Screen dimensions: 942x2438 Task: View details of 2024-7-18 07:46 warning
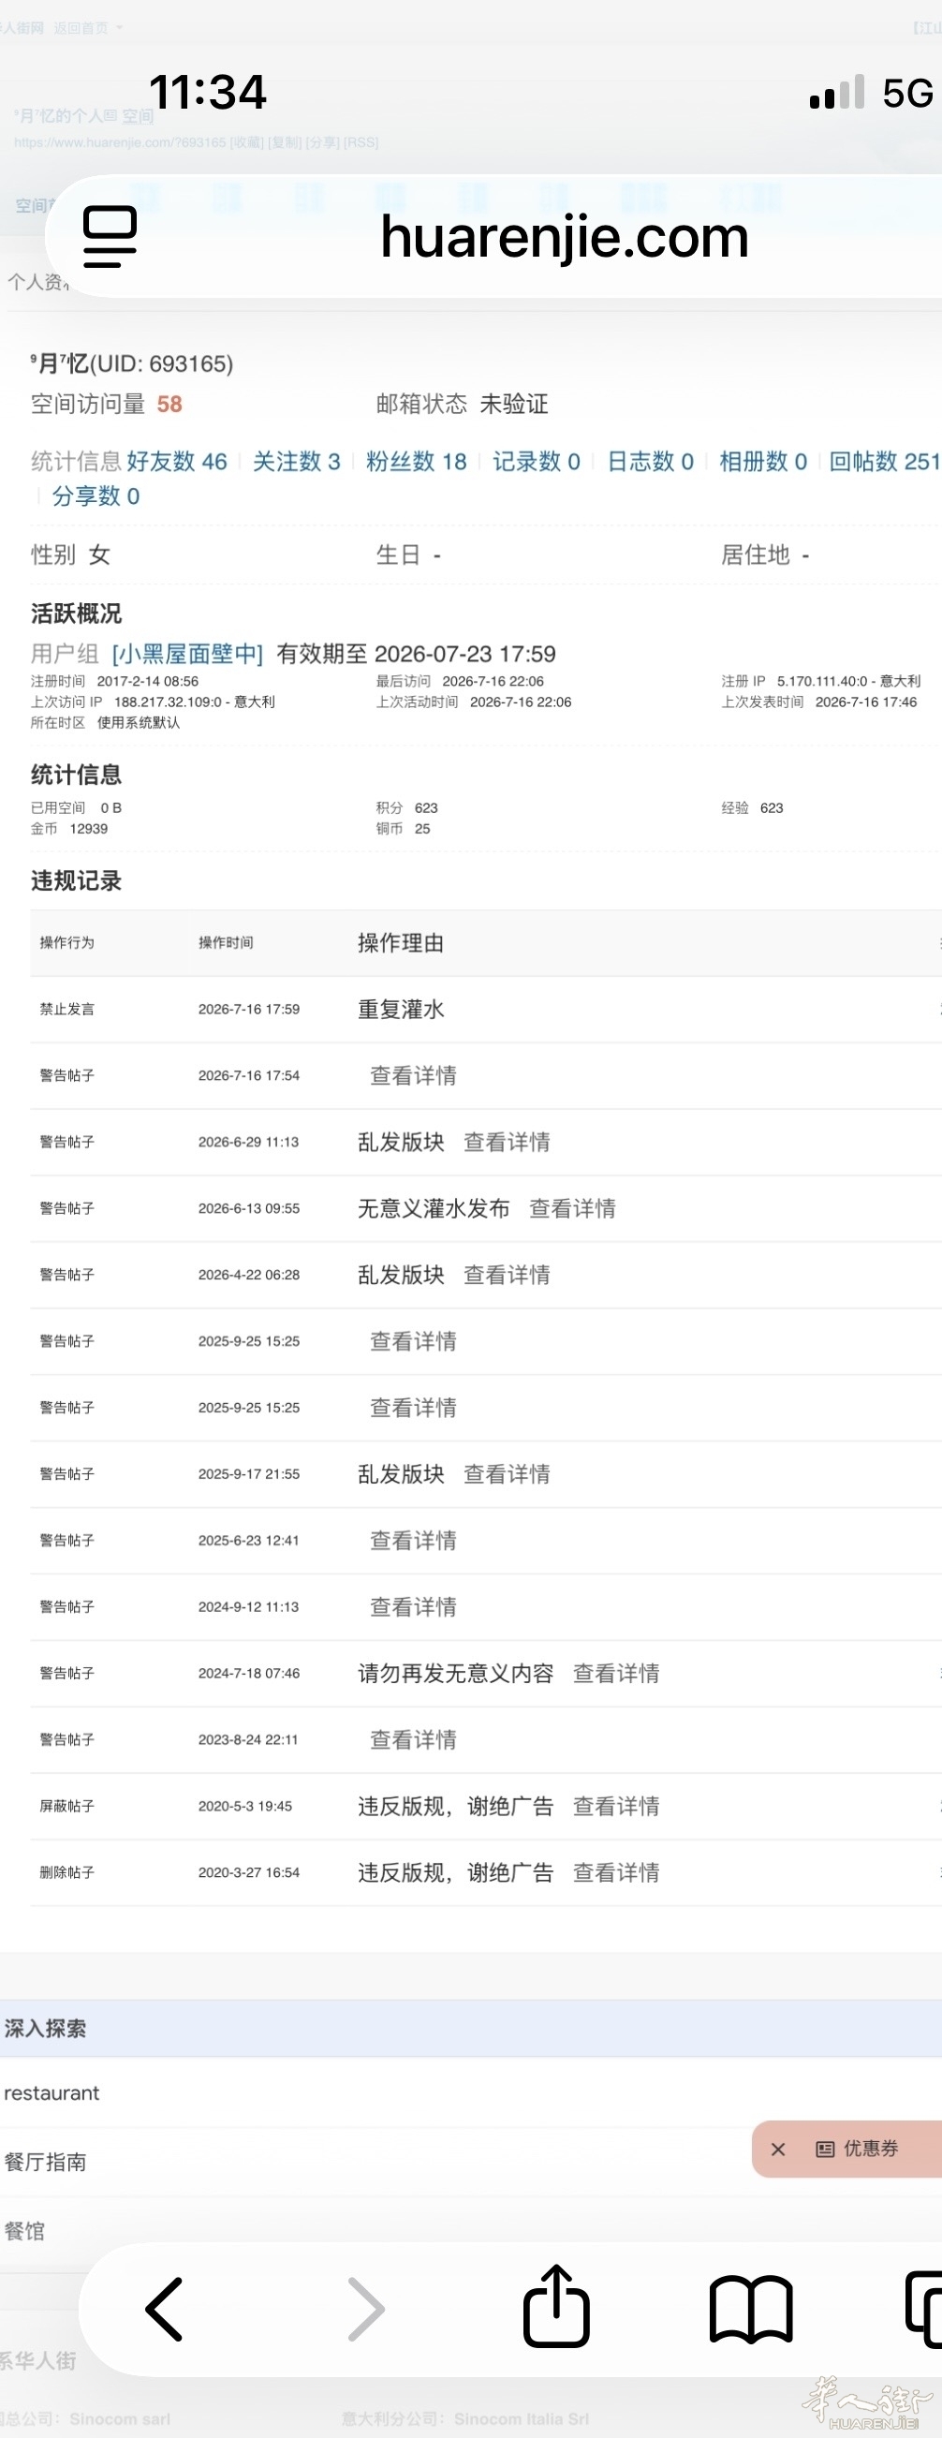tap(617, 1674)
